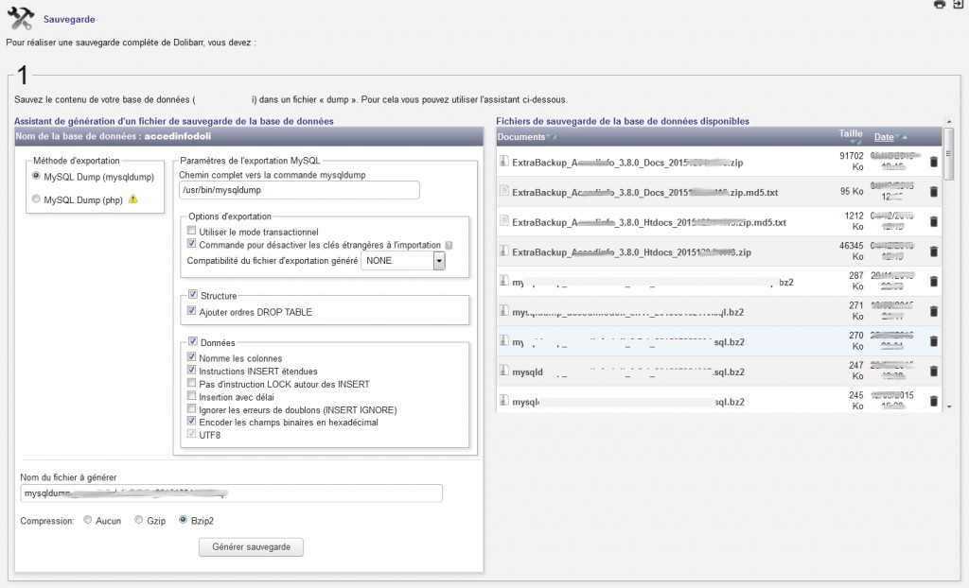This screenshot has width=969, height=588.
Task: Click help icon after clés étrangères option
Action: point(449,245)
